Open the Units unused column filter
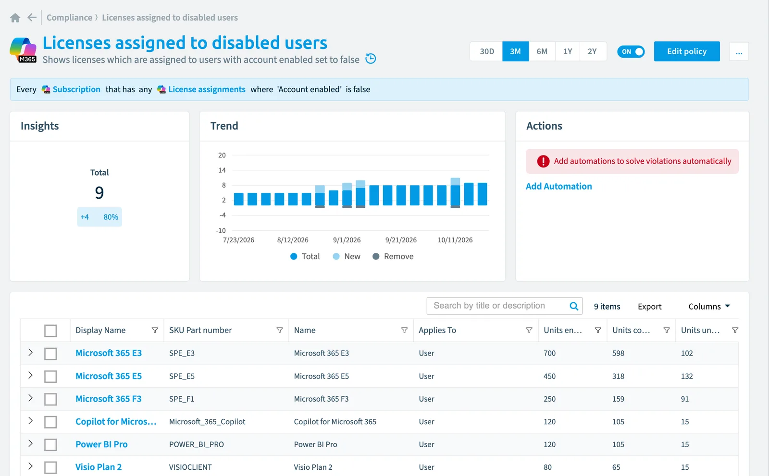This screenshot has width=769, height=476. [x=735, y=330]
